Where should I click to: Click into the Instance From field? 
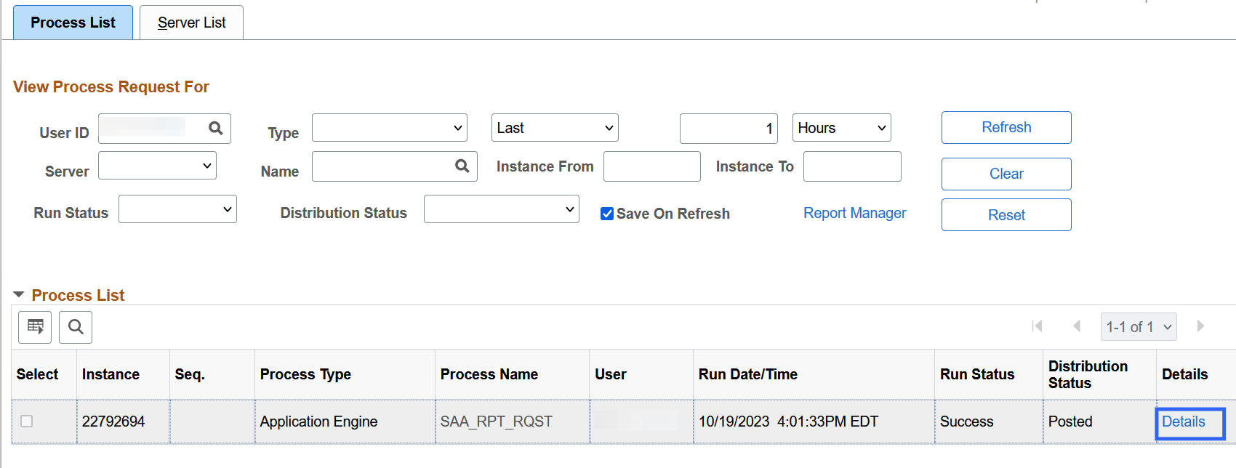click(x=651, y=166)
